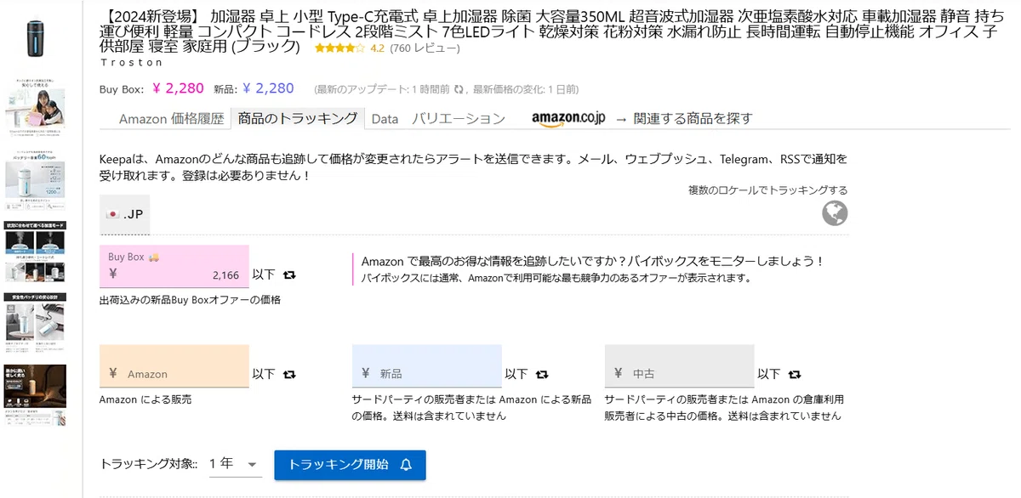Viewport: 1021px width, 498px height.
Task: Click the トラッキング開始 button
Action: pos(350,465)
